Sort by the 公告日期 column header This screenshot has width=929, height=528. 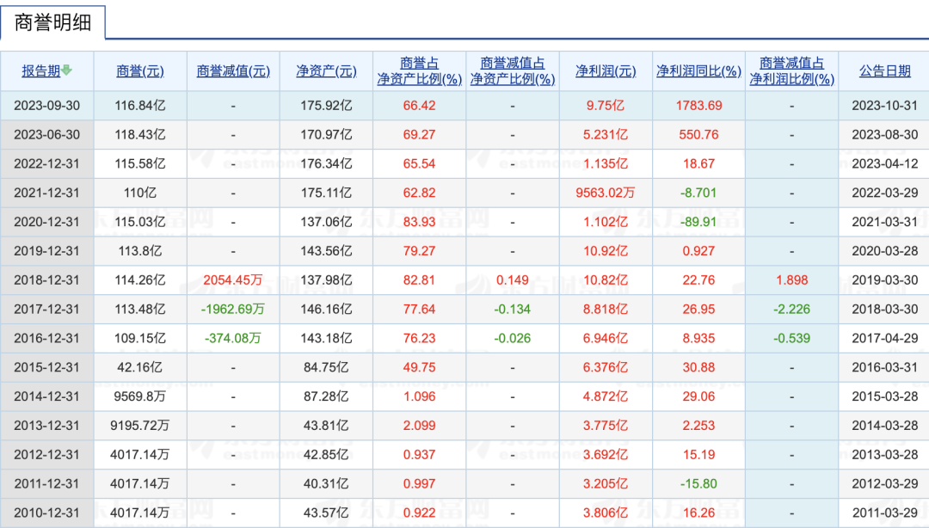(884, 71)
